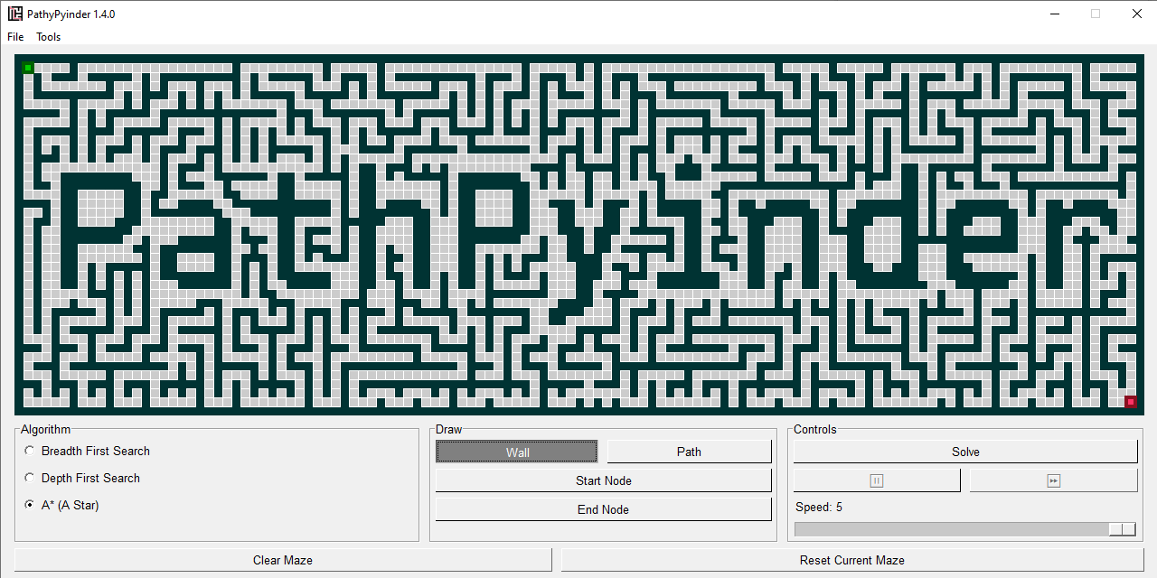Start solving with the Solve button
The width and height of the screenshot is (1157, 578).
click(965, 452)
